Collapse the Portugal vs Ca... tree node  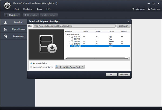click(x=66, y=34)
